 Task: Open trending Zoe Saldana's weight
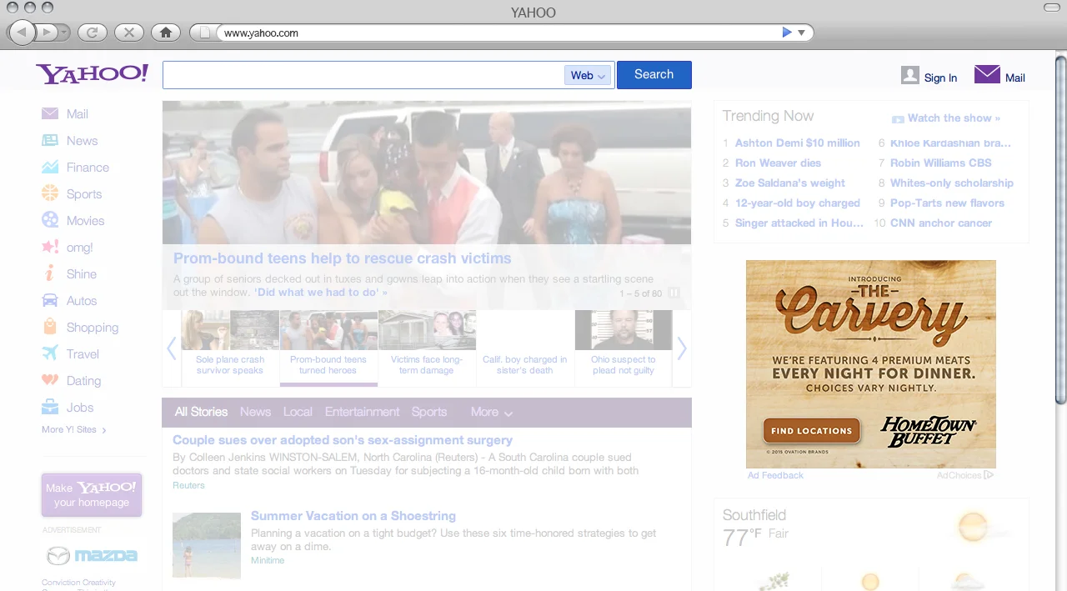coord(790,183)
